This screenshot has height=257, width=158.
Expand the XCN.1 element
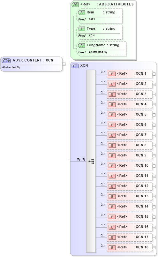pos(154,74)
